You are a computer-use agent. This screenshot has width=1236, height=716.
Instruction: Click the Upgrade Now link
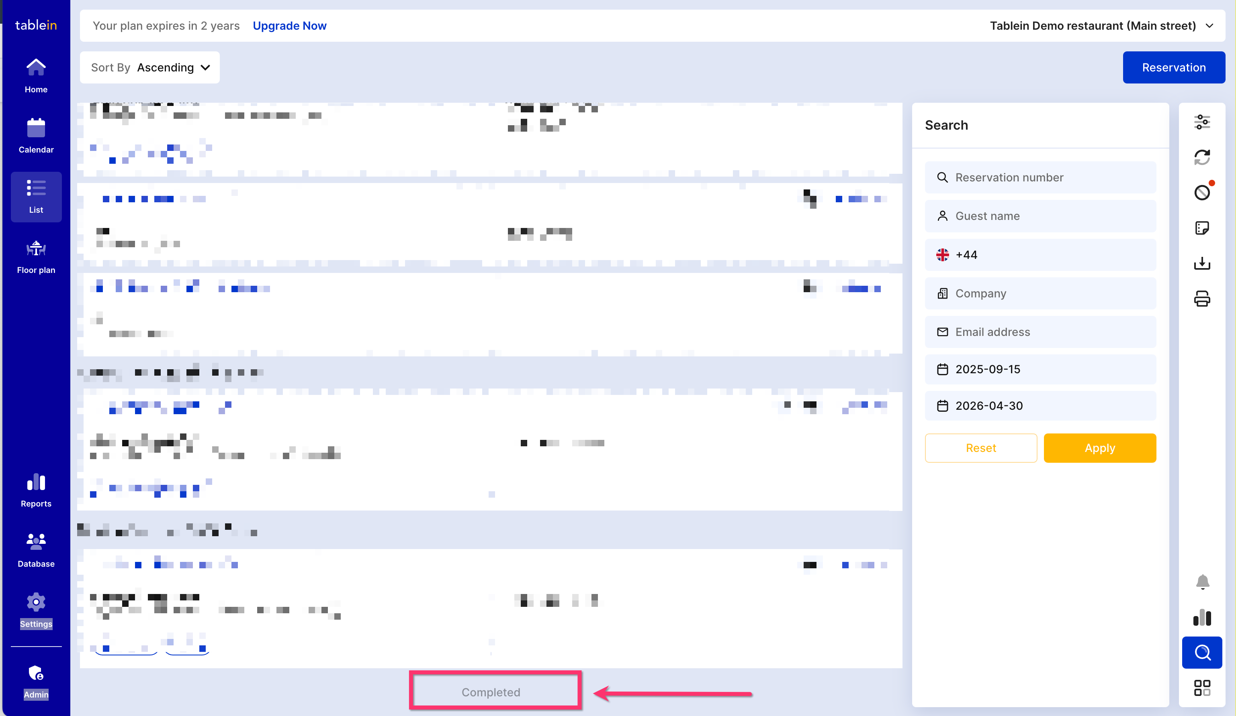(289, 26)
